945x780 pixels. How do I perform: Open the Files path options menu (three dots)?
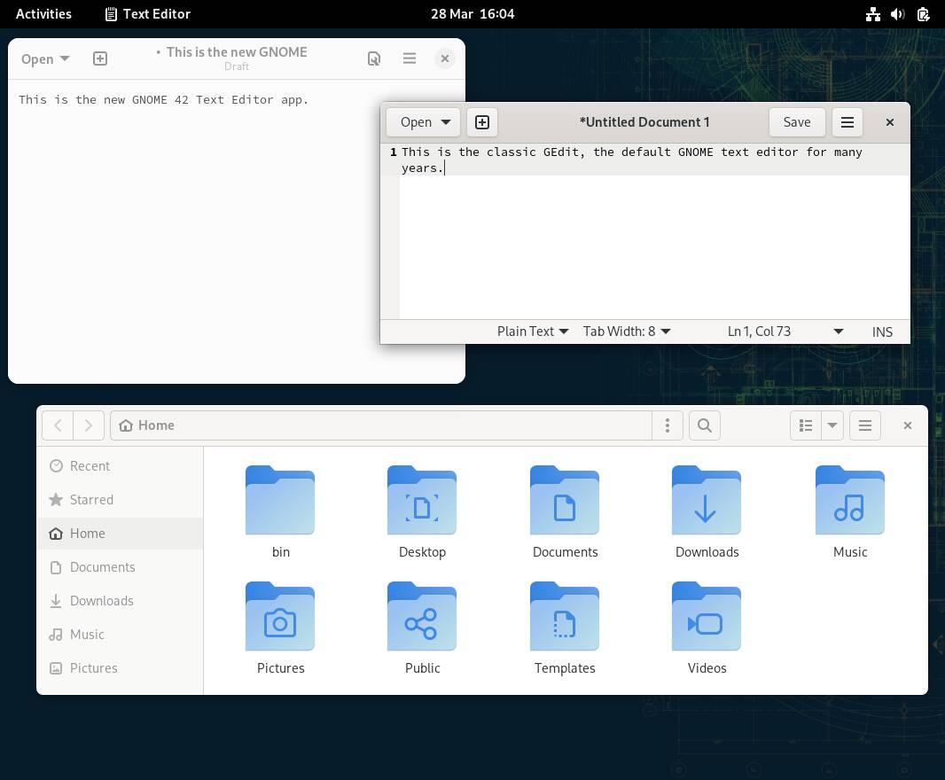[668, 425]
